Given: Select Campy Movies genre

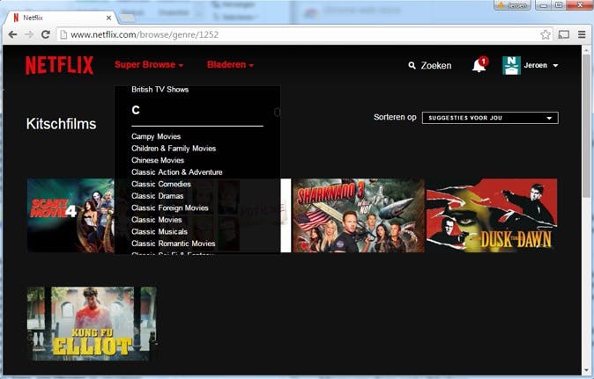Looking at the screenshot, I should [x=156, y=136].
